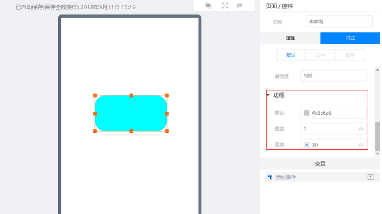
Task: Click the scroll down arrow in style panel
Action: tap(377, 154)
